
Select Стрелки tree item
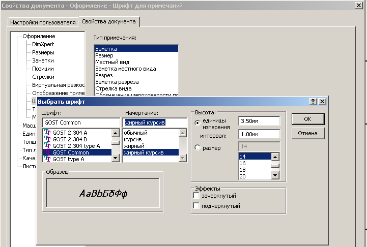coord(43,77)
